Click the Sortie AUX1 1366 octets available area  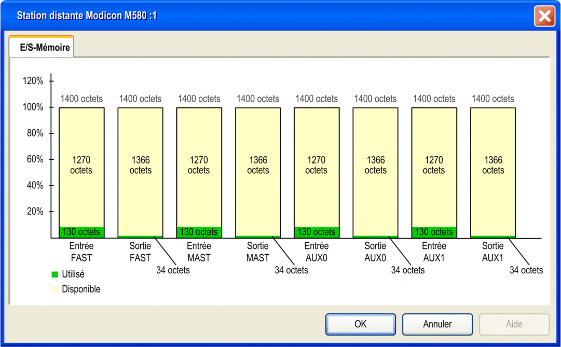pyautogui.click(x=493, y=172)
